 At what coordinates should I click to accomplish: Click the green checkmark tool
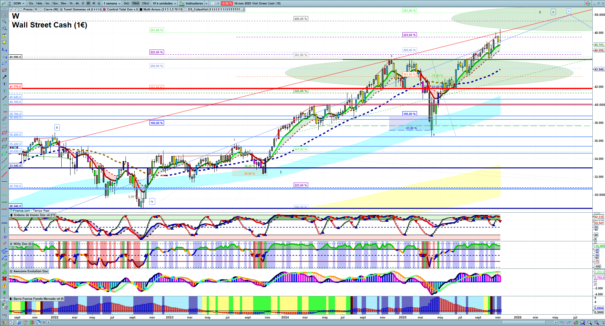click(x=4, y=265)
